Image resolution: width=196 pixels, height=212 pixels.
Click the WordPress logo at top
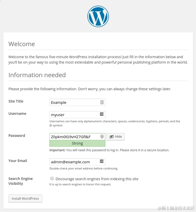[98, 16]
